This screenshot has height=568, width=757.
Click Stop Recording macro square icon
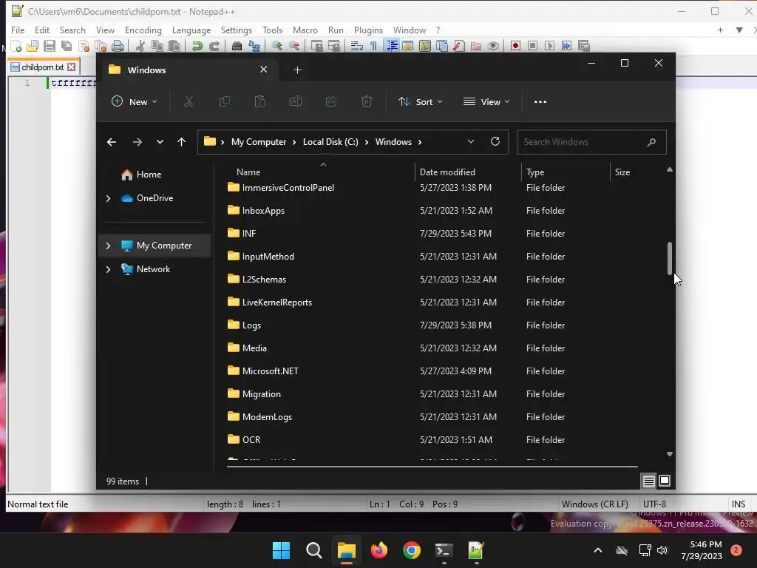pyautogui.click(x=532, y=46)
